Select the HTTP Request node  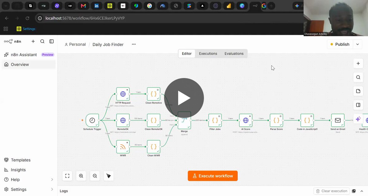pos(123,94)
